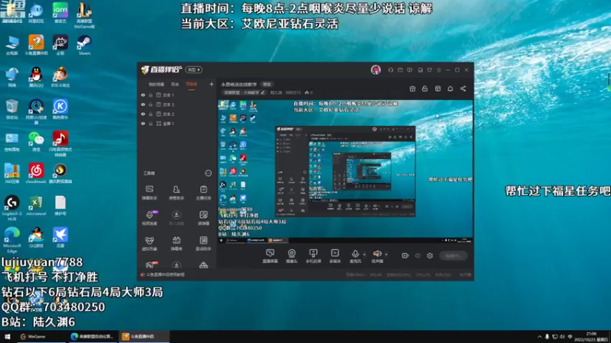Toggle the lock on the 文本 2 source
This screenshot has width=611, height=343.
coord(150,114)
